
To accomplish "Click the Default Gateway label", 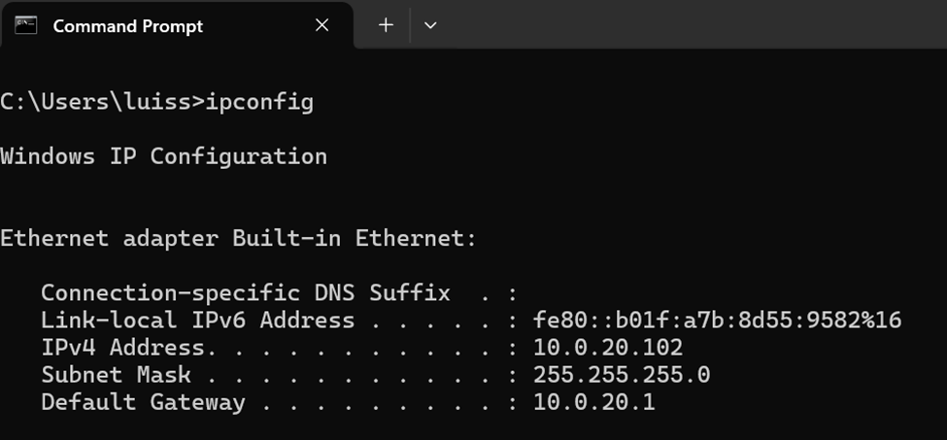I will point(143,402).
